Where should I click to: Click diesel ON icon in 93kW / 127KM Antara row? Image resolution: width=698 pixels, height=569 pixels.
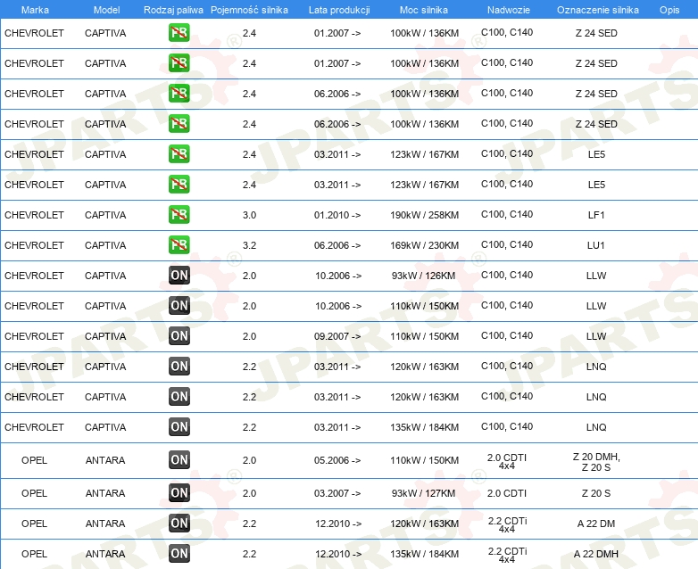(179, 493)
